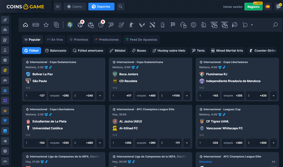Select the Predicciones tab
This screenshot has height=167, width=283.
click(107, 39)
